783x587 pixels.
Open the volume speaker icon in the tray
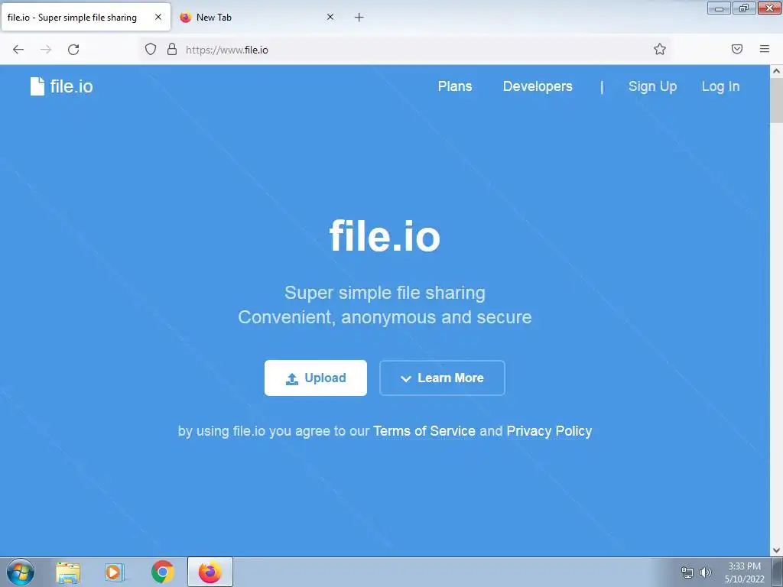coord(706,572)
